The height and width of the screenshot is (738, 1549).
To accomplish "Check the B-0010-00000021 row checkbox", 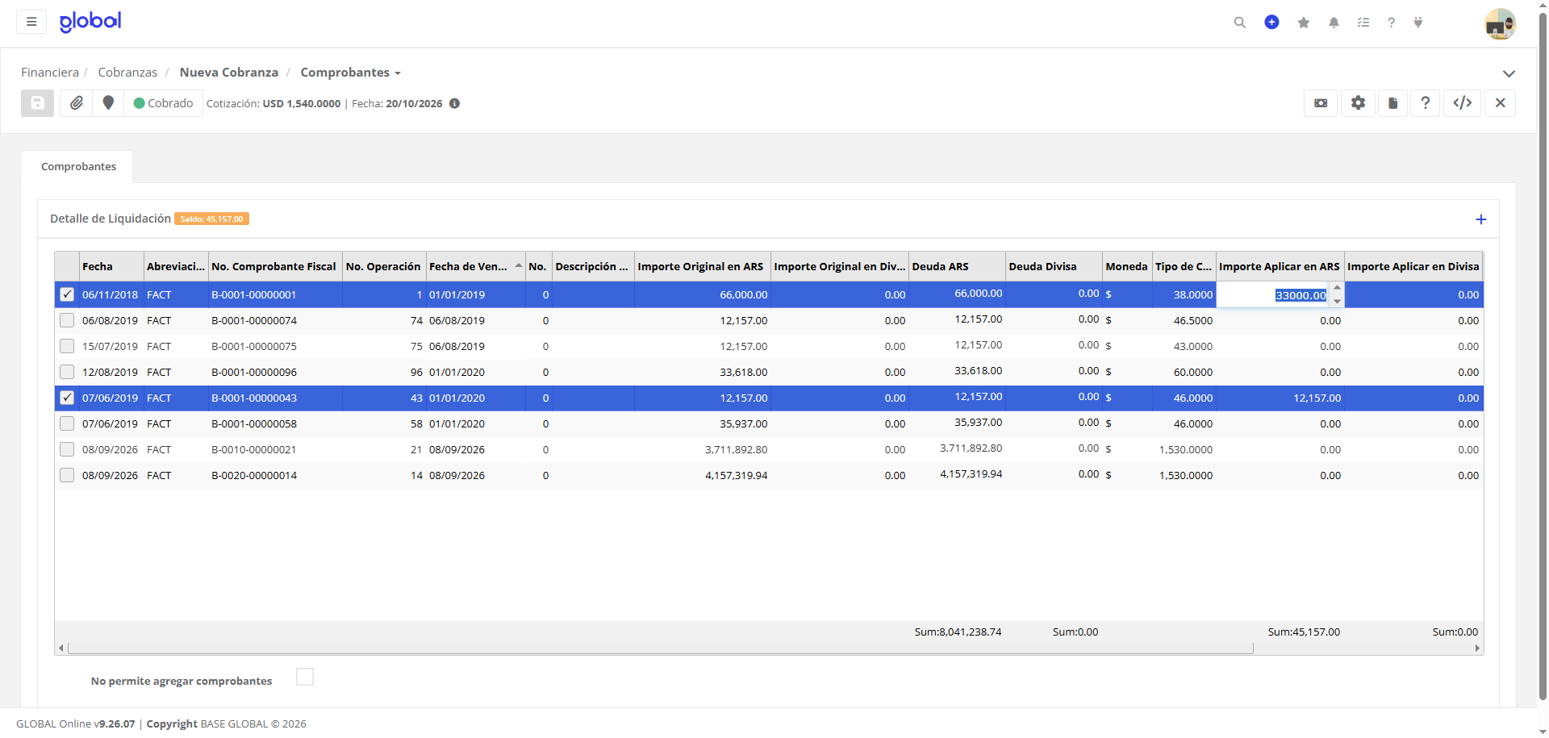I will tap(67, 449).
